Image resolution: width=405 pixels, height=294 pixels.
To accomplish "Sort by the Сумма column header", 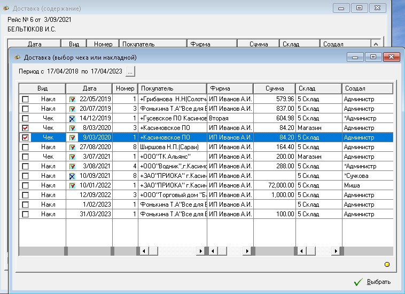I will 274,88.
